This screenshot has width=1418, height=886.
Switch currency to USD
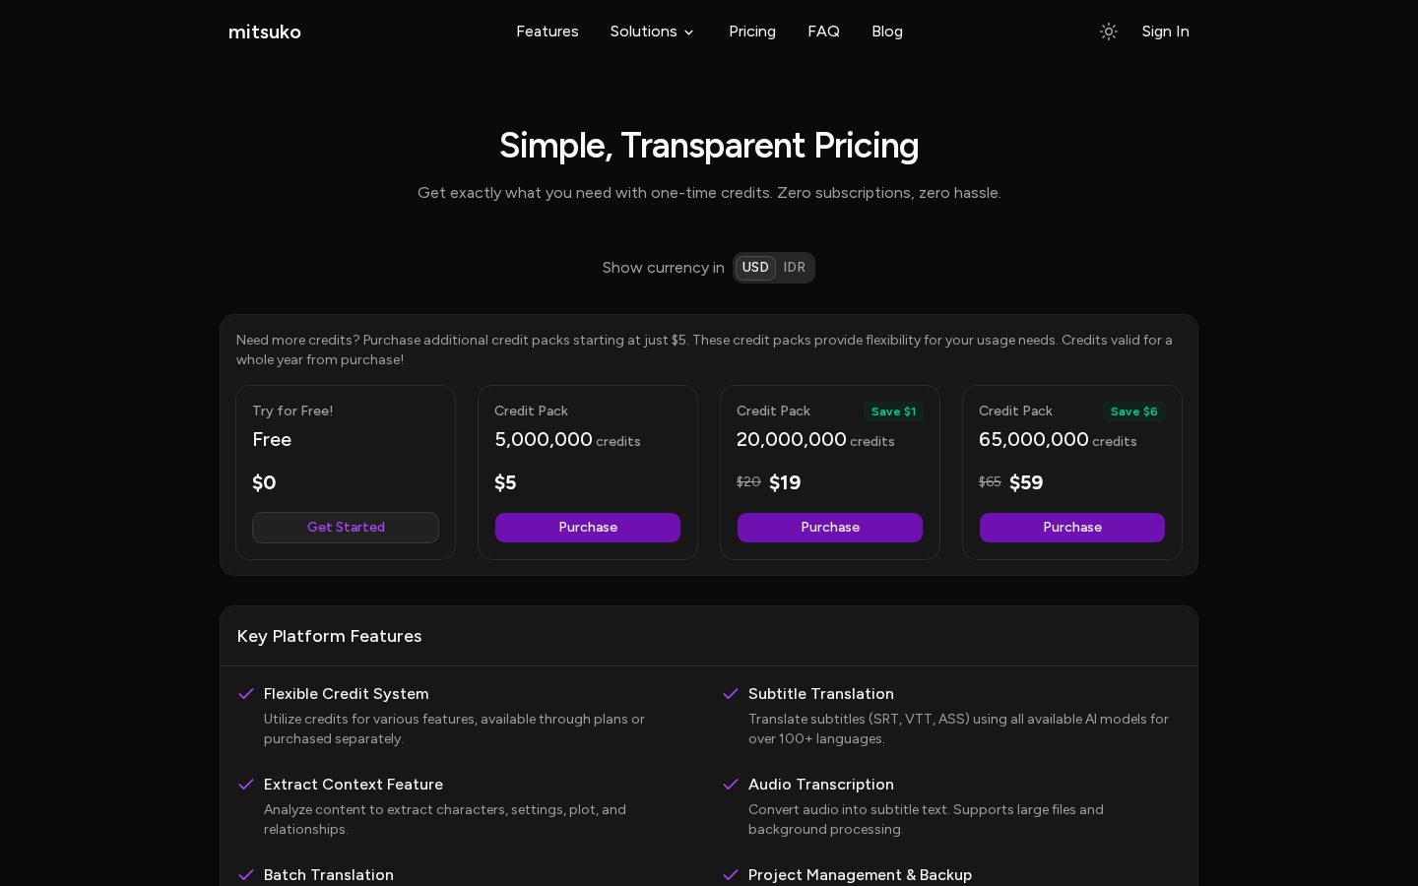coord(755,268)
